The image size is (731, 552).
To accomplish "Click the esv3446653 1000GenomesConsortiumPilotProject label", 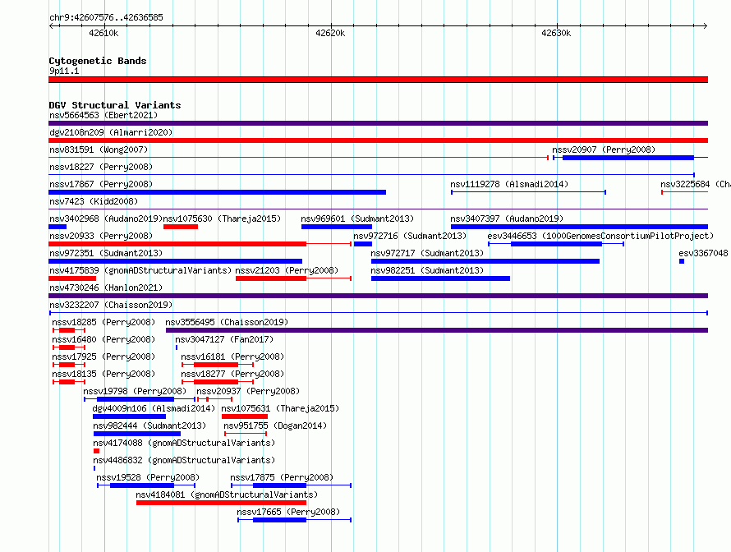I will [x=600, y=236].
